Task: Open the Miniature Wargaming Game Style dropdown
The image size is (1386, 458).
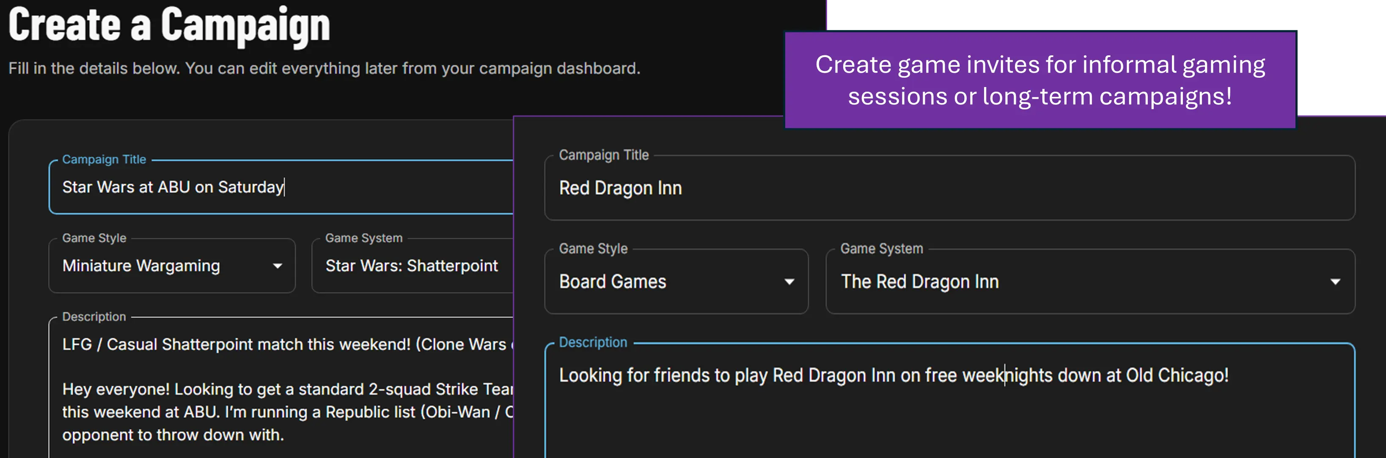Action: [x=172, y=266]
